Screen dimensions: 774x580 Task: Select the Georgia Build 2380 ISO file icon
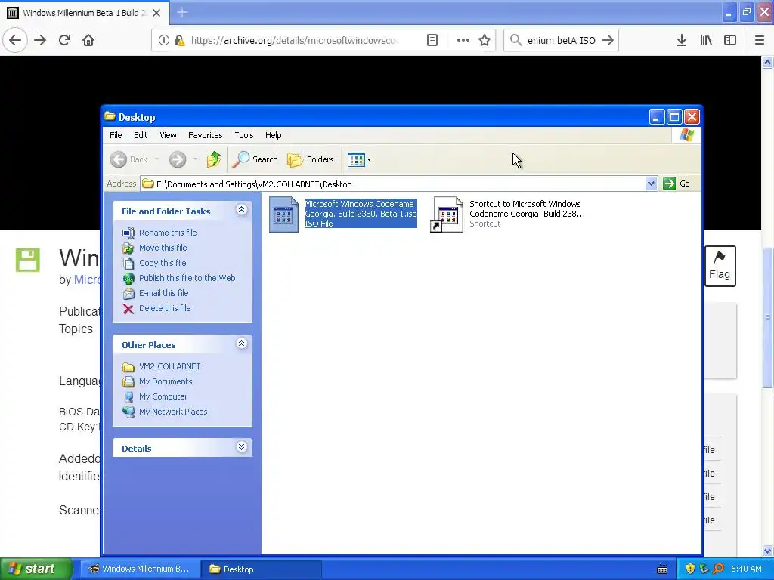tap(284, 214)
